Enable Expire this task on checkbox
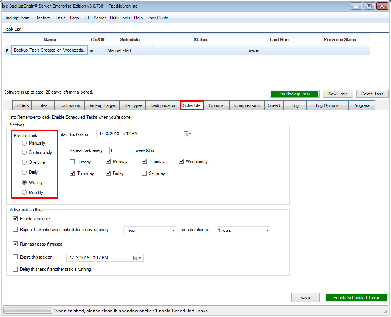 tap(15, 257)
